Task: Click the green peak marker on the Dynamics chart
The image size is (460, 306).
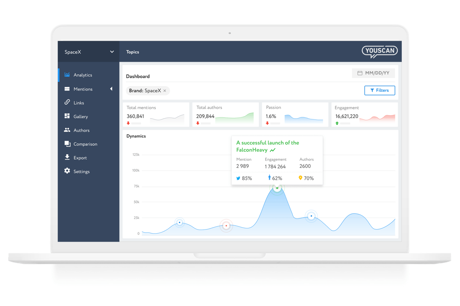Action: (277, 187)
